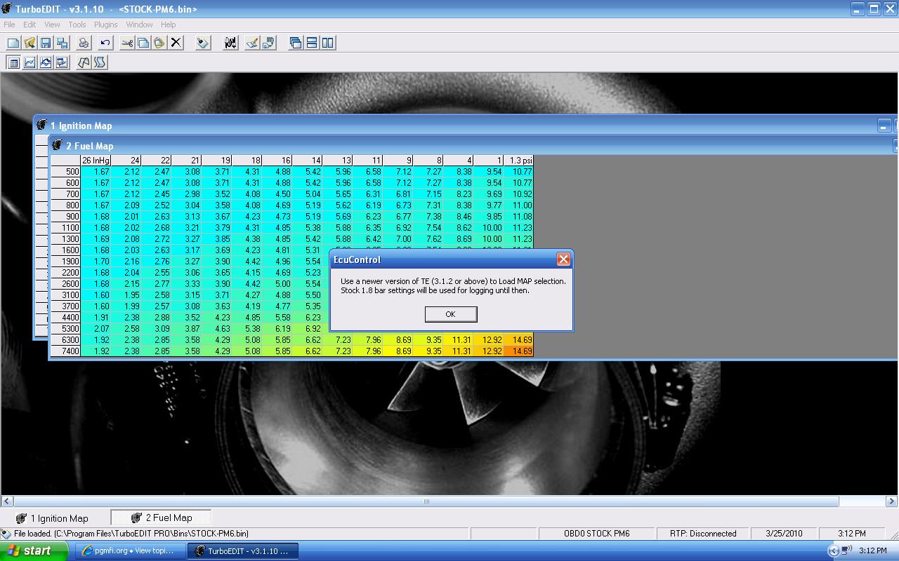Close the EcuControl dialog with X
The height and width of the screenshot is (561, 899).
click(x=563, y=259)
